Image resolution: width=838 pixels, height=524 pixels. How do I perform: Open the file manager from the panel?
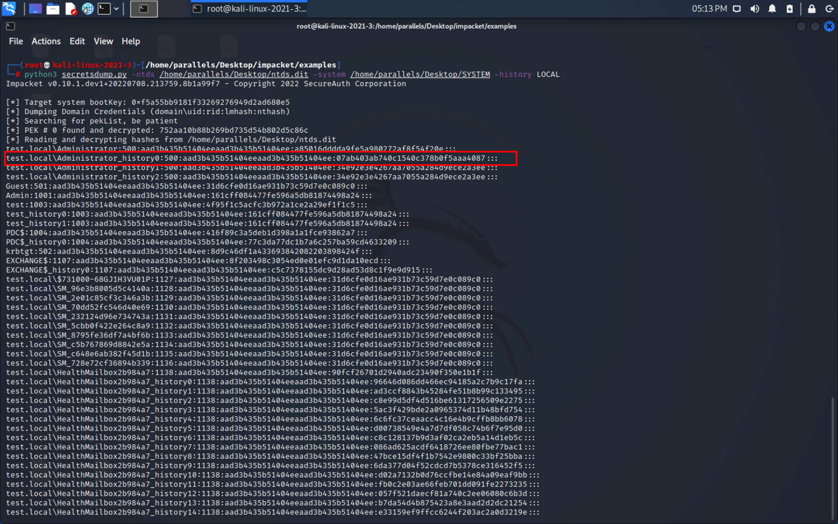tap(53, 9)
